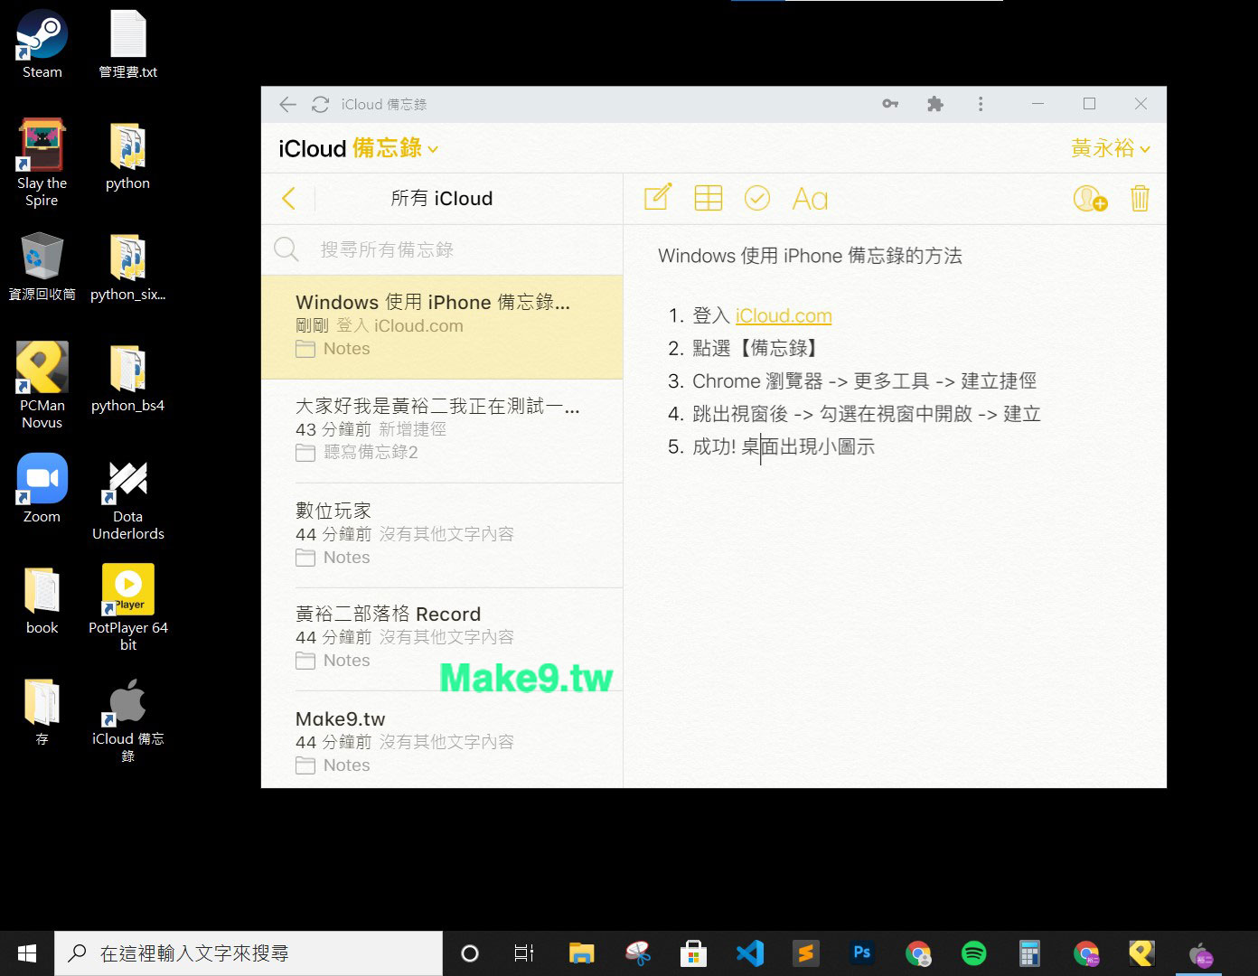Select Slay the Spire shortcut

[42, 164]
